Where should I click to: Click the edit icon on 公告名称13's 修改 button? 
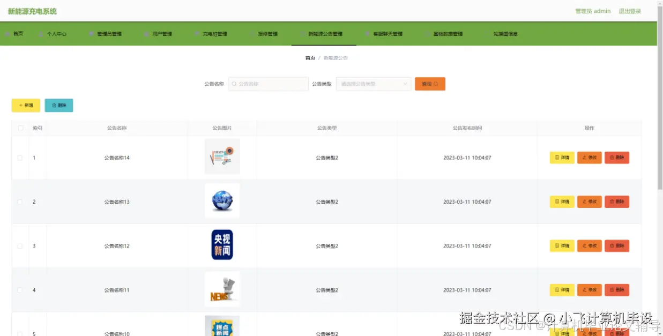click(584, 201)
